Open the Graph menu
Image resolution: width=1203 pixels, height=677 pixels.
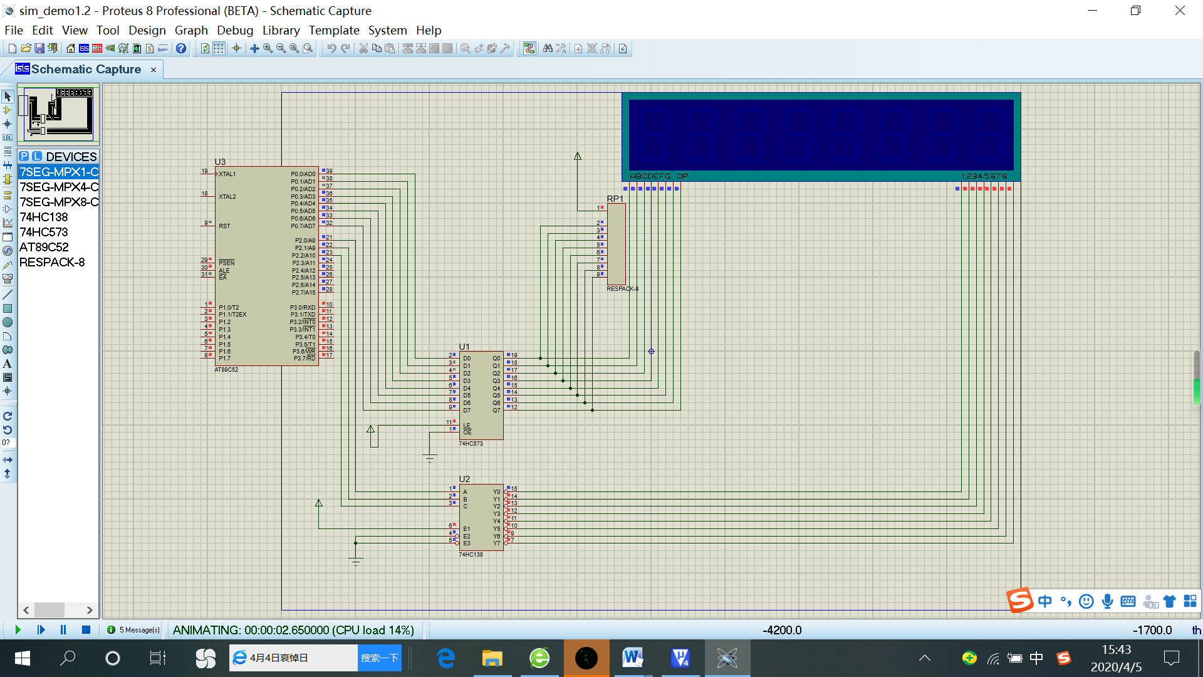click(191, 30)
